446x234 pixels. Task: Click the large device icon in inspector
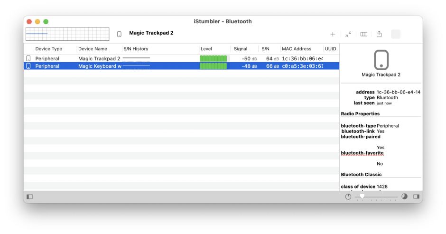pyautogui.click(x=381, y=59)
